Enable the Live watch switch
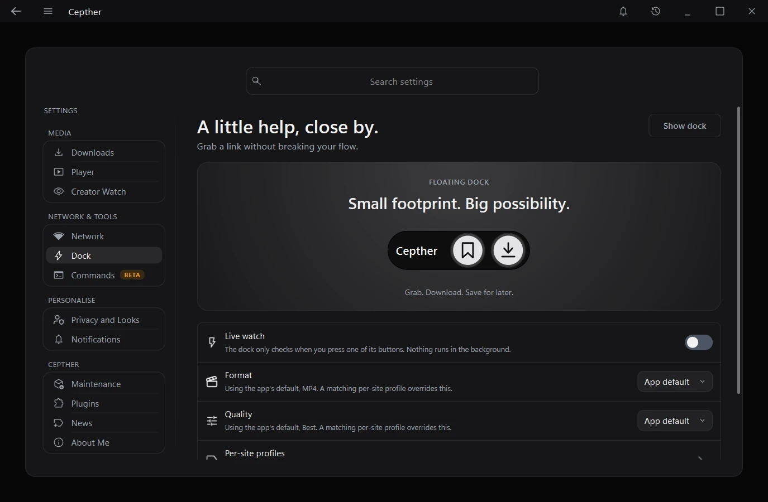This screenshot has width=768, height=502. (699, 342)
